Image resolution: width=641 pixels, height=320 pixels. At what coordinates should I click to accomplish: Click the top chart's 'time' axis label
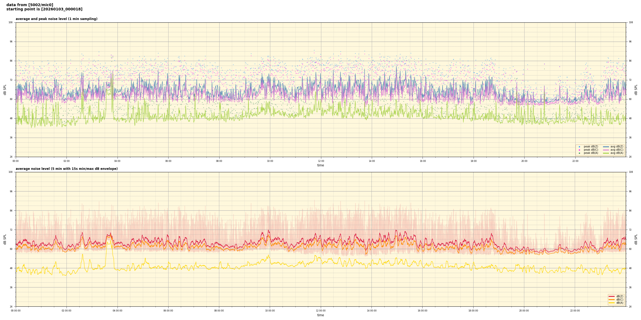(x=320, y=165)
